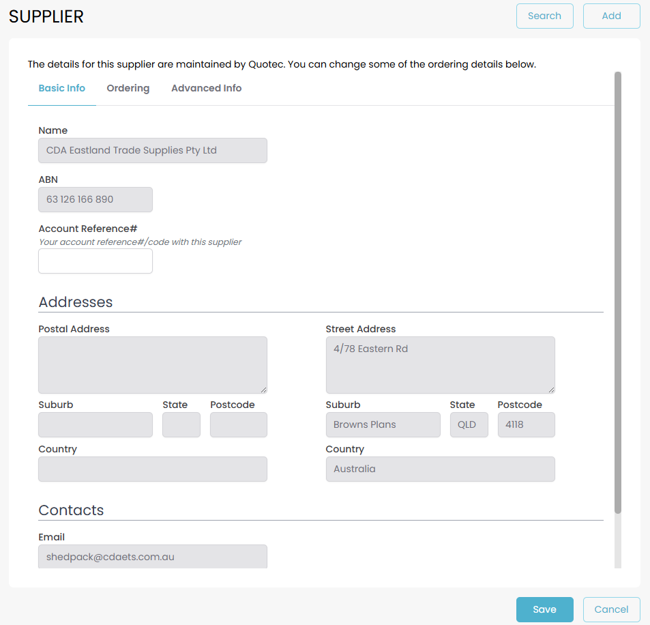Select the Basic Info tab
650x625 pixels.
point(62,88)
